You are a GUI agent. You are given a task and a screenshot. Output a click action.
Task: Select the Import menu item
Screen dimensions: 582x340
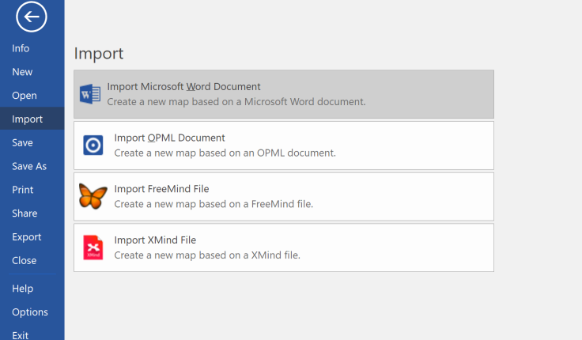pos(27,119)
